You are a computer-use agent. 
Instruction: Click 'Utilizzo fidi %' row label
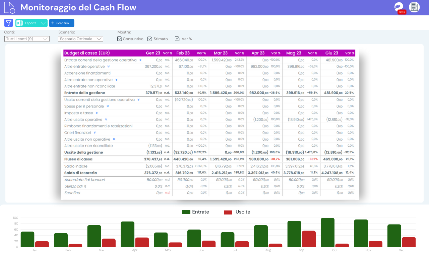click(x=75, y=186)
